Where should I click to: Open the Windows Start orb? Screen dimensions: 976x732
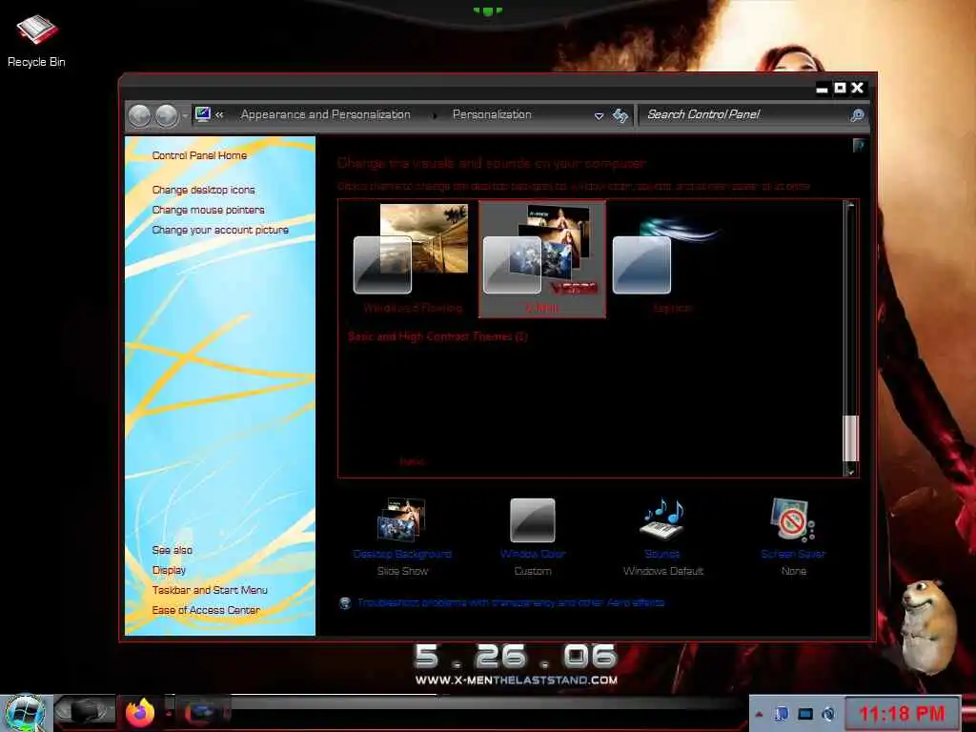(x=25, y=713)
